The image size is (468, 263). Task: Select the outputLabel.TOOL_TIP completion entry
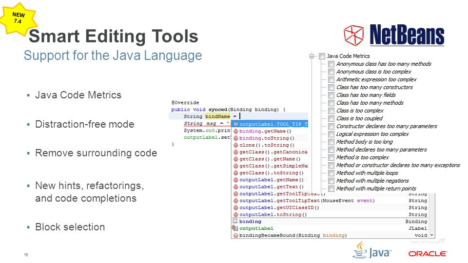270,124
